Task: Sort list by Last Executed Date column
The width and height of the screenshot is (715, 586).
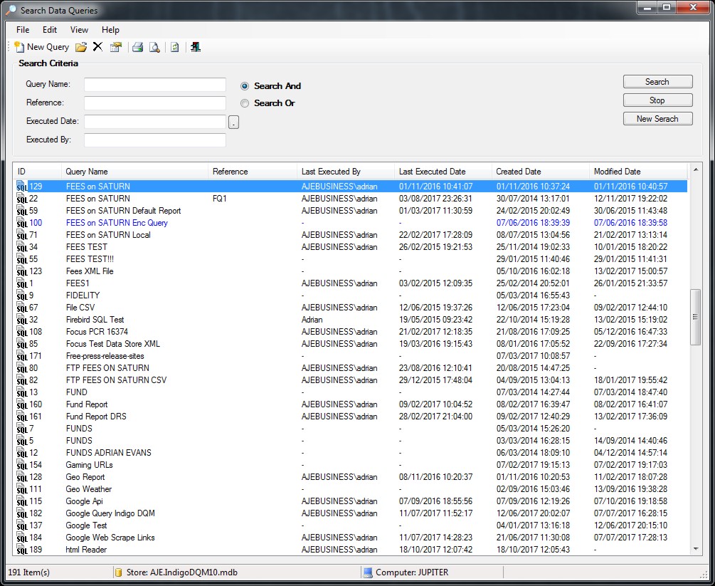Action: tap(432, 172)
